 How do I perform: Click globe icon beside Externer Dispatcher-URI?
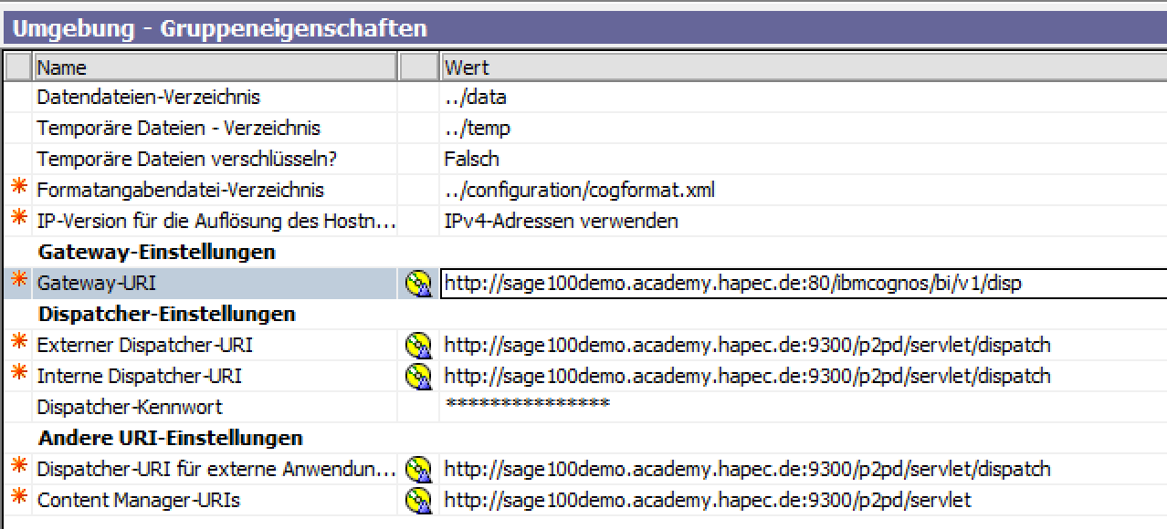click(417, 346)
